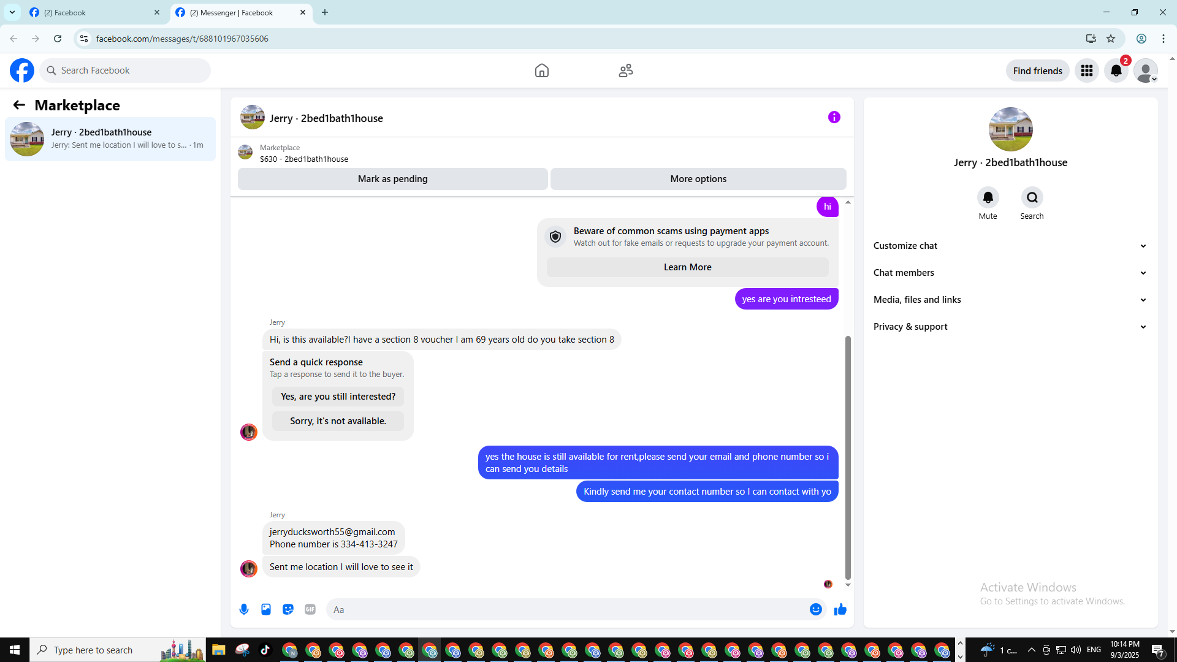This screenshot has width=1177, height=662.
Task: Open the $630 - 2bed1bath1house listing link
Action: 304,159
